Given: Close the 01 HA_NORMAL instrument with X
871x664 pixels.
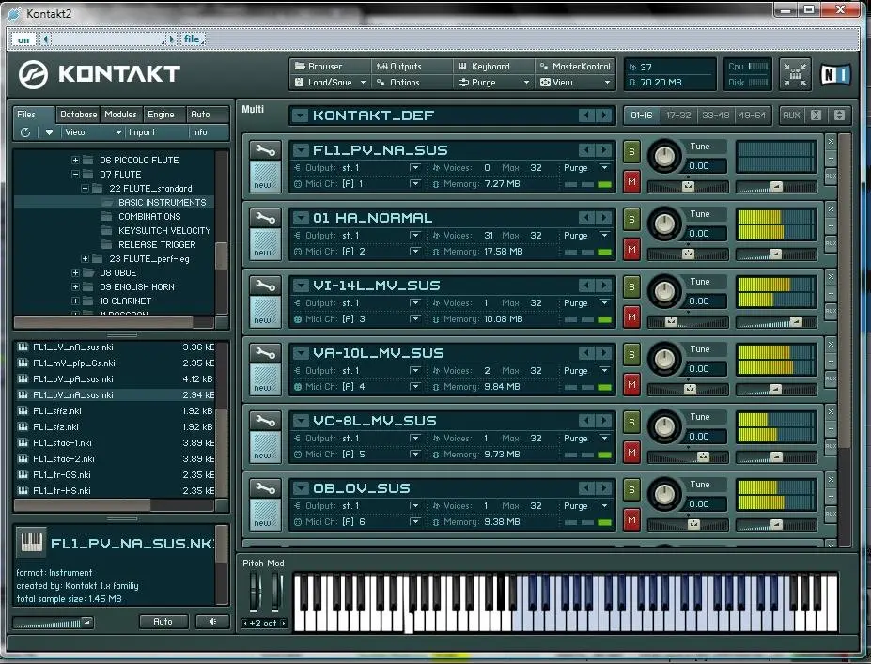Looking at the screenshot, I should click(x=831, y=209).
